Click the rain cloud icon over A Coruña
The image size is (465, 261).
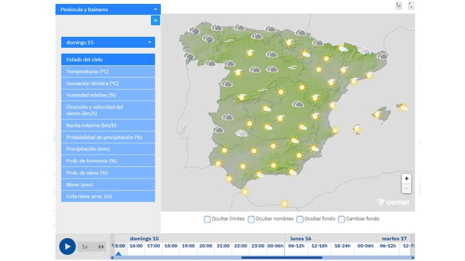(x=195, y=31)
